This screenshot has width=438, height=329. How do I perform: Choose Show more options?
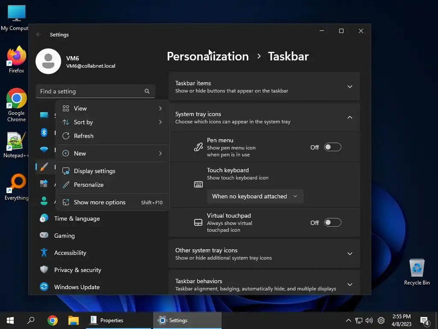[112, 202]
